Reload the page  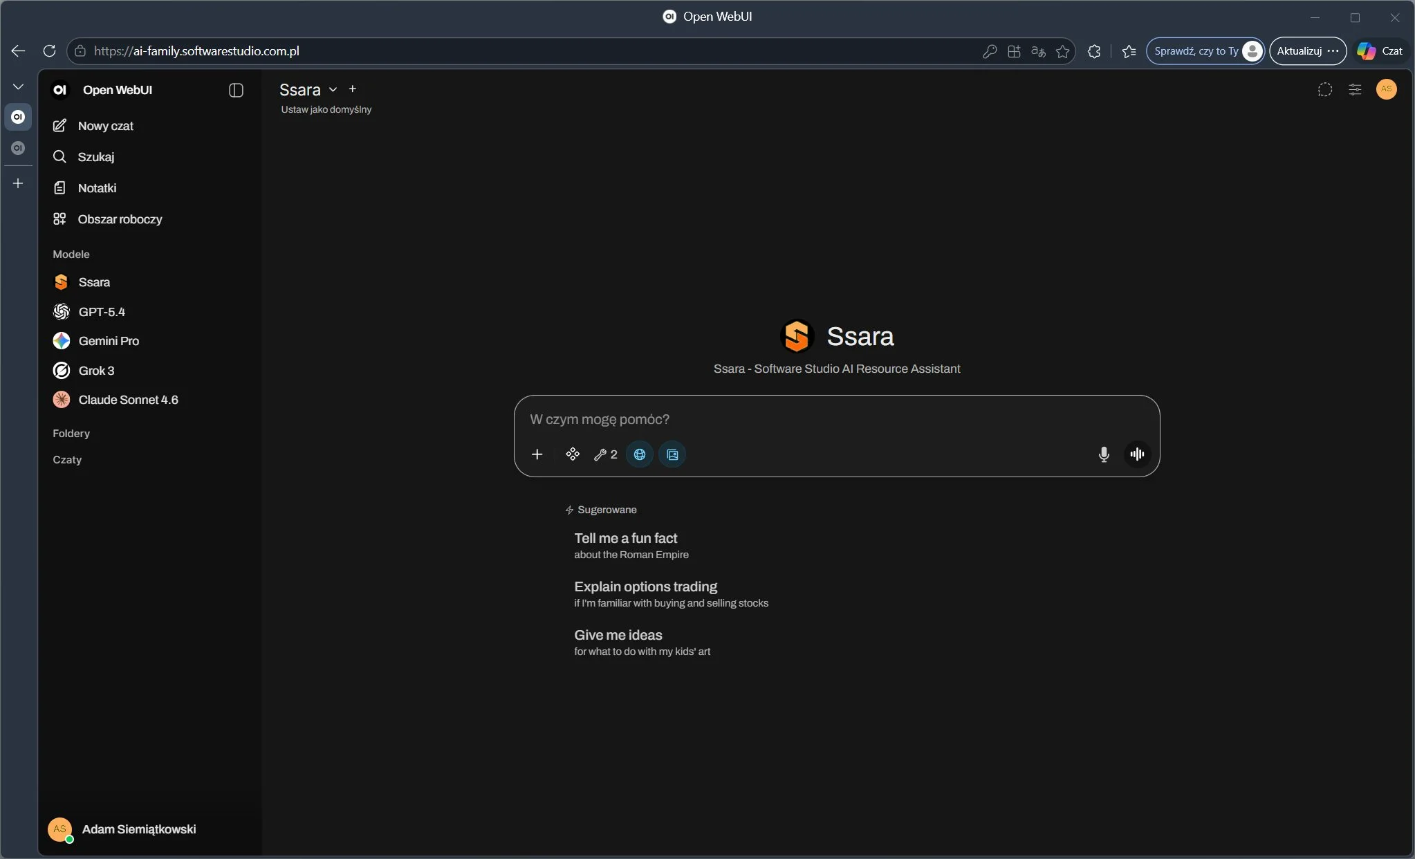49,51
